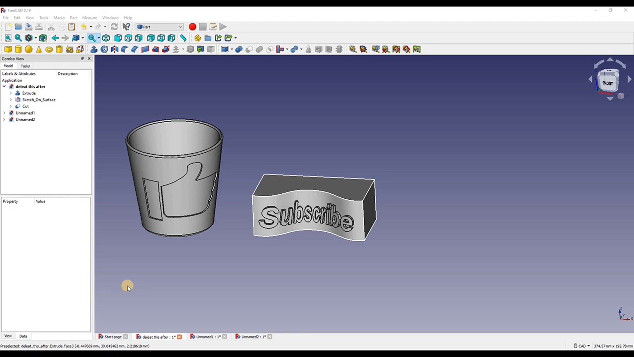
Task: Click FRONT face of navigation cube
Action: coord(607,83)
